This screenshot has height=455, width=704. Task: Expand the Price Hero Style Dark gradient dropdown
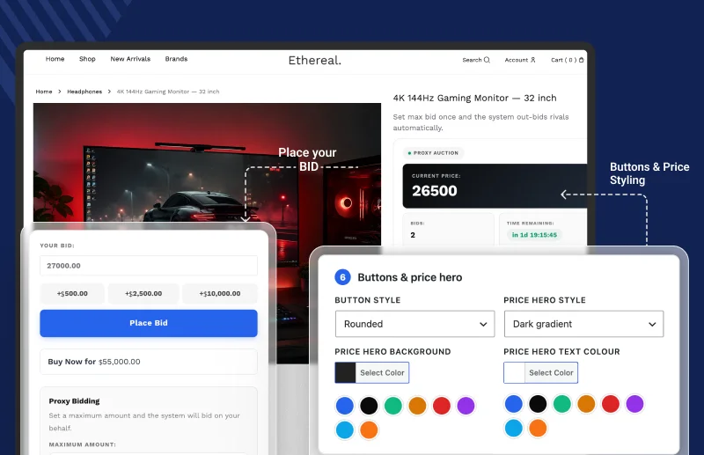tap(583, 324)
